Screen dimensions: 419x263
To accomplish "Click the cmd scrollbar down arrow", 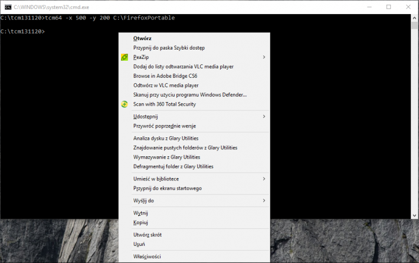I will (414, 215).
